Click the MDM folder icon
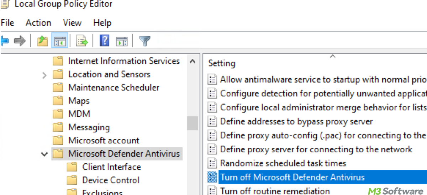 click(x=58, y=114)
